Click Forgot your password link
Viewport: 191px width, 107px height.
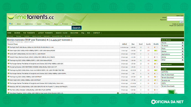[x=177, y=26]
